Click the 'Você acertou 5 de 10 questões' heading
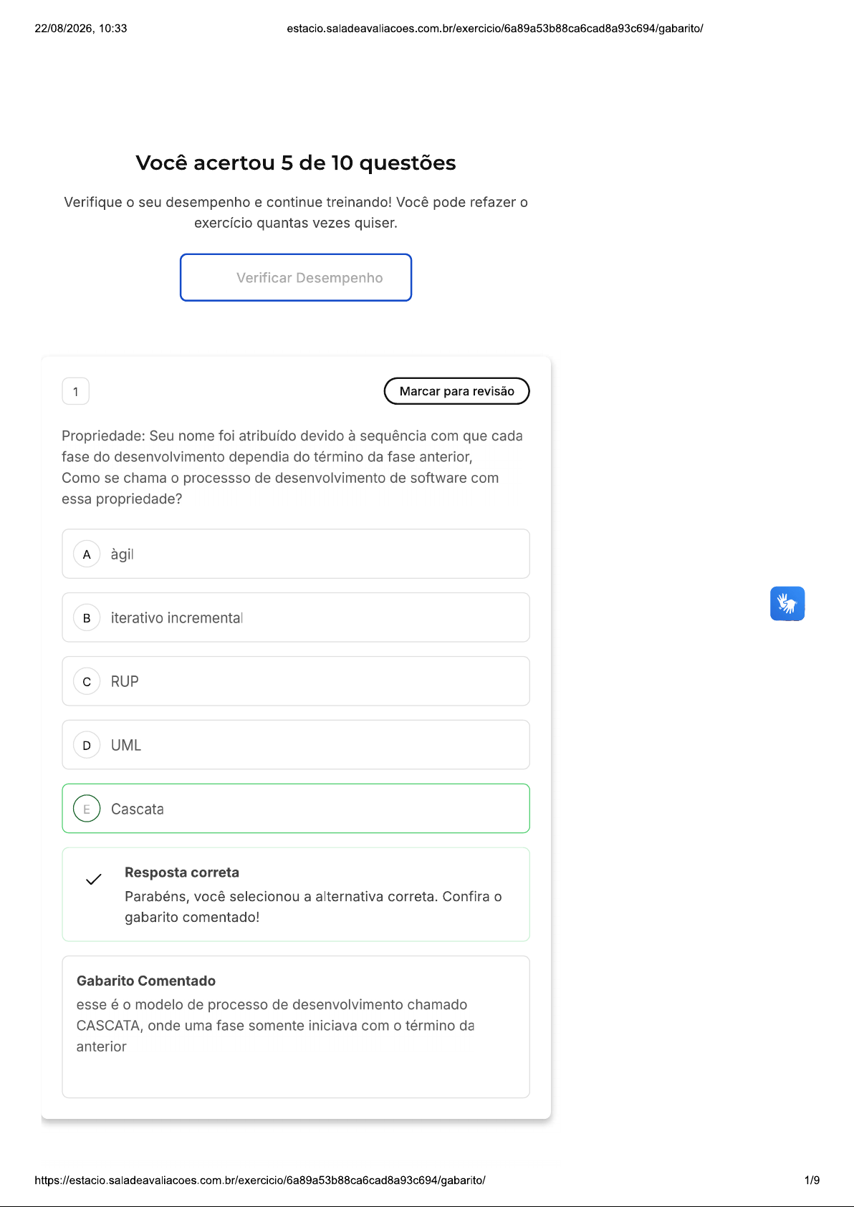 click(296, 163)
